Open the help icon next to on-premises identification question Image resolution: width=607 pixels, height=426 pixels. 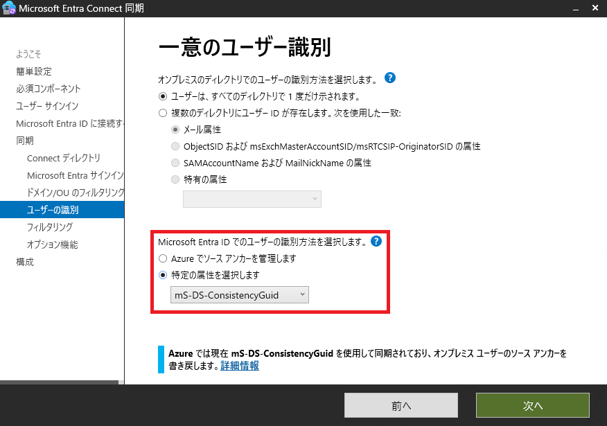pyautogui.click(x=390, y=78)
